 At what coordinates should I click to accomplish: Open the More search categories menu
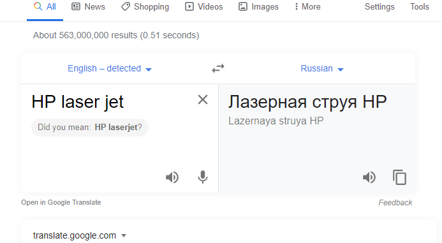point(307,7)
